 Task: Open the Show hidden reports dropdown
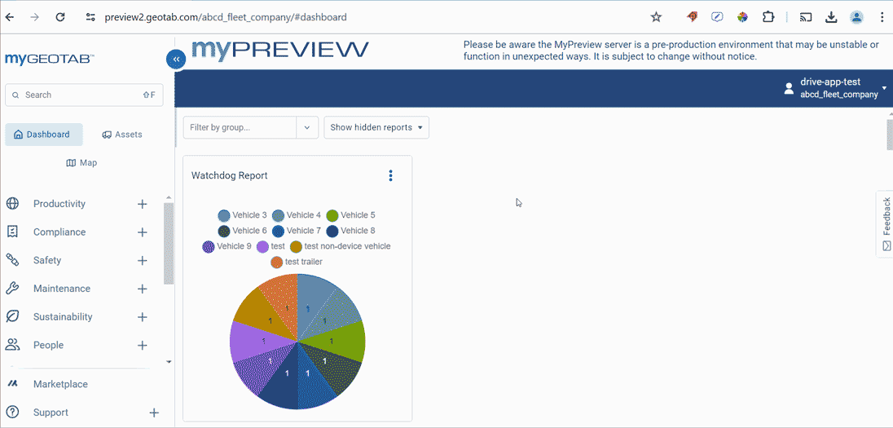[x=376, y=128]
